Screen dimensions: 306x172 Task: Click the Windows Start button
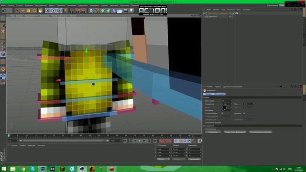coord(4,169)
